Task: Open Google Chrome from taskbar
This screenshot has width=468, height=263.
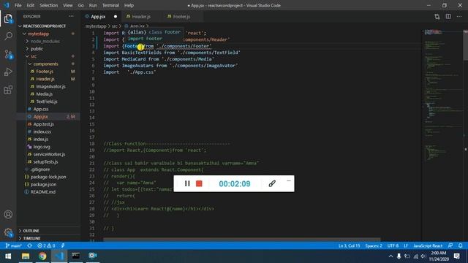Action: point(42,256)
